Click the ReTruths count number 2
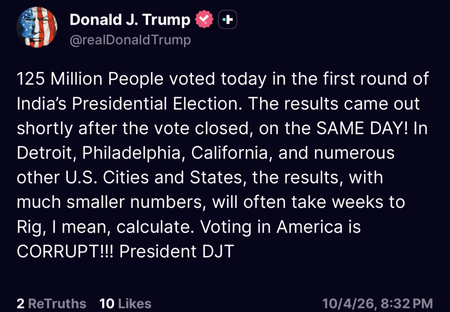This screenshot has width=450, height=312. (20, 303)
